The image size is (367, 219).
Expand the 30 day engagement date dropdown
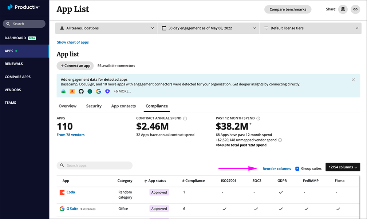click(x=208, y=28)
